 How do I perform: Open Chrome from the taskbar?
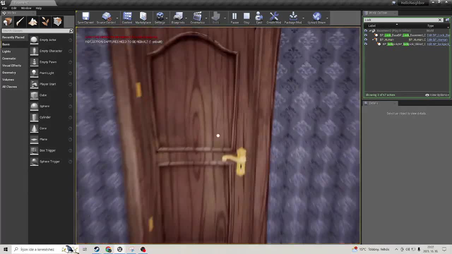tap(108, 249)
